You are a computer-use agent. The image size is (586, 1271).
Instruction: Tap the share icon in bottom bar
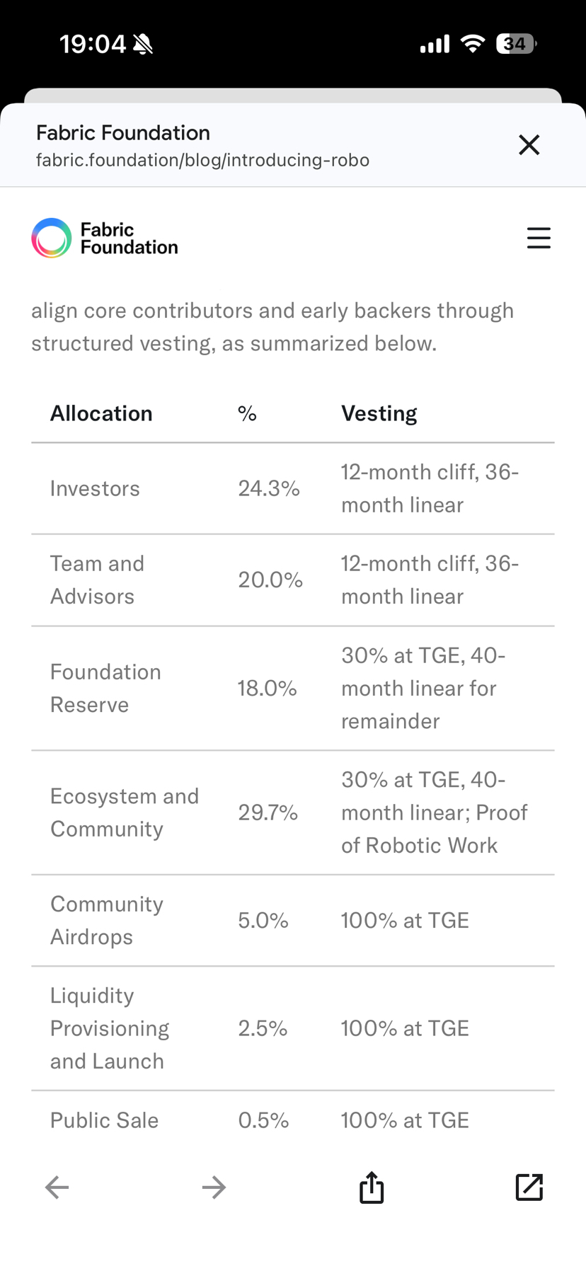tap(372, 1187)
